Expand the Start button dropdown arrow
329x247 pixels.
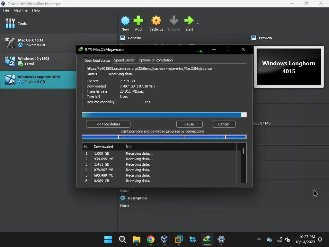tap(198, 23)
